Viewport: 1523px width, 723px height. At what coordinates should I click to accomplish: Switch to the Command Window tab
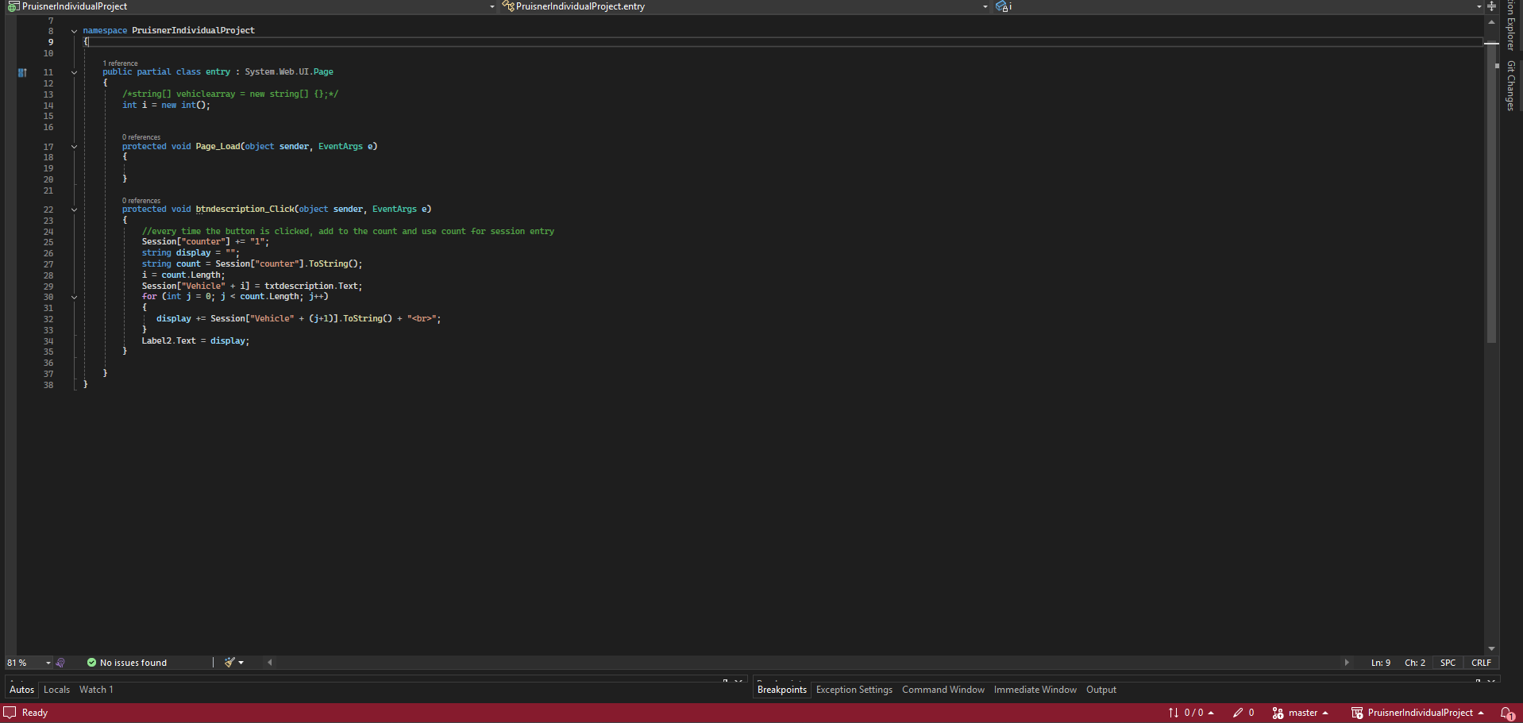coord(943,690)
